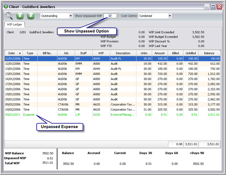Select the 09/02/2006 Corporation Tax row
The height and width of the screenshot is (175, 226).
tap(113, 105)
